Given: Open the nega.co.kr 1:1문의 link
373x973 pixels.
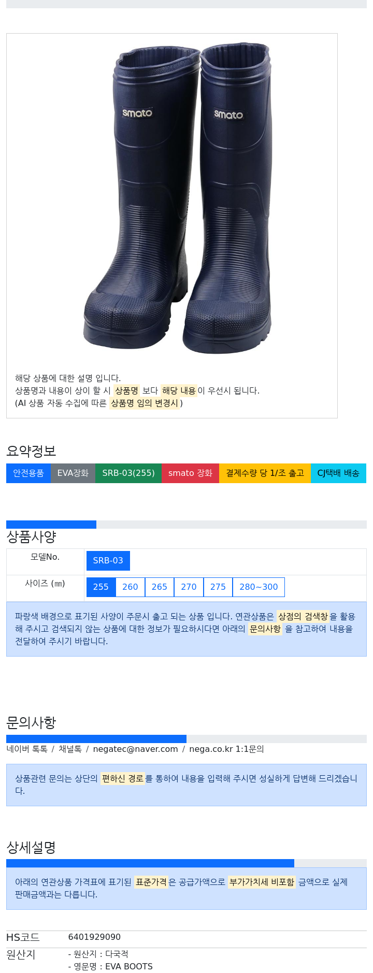Looking at the screenshot, I should pyautogui.click(x=226, y=749).
